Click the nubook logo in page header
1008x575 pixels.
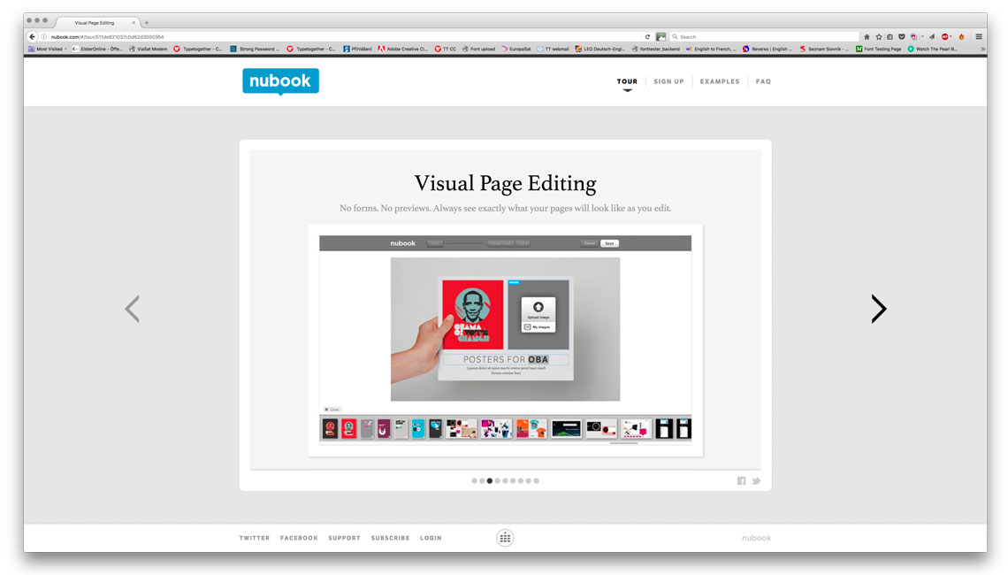pos(280,81)
